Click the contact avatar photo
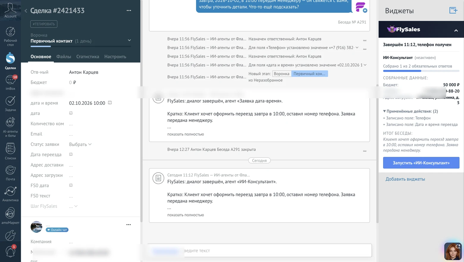The height and width of the screenshot is (262, 464). (36, 227)
